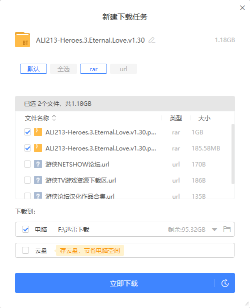The width and height of the screenshot is (250, 308).
Task: Click the orange BT folder icon
Action: (22, 40)
